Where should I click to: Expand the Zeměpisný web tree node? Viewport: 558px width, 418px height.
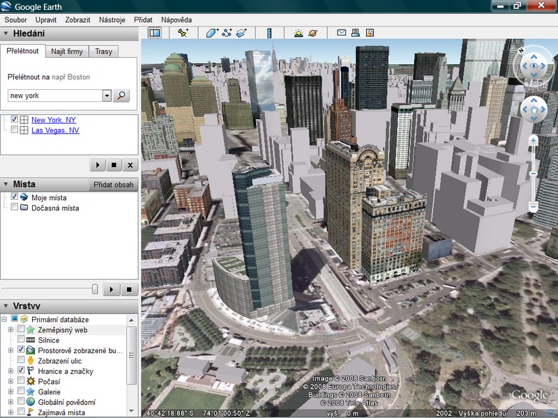10,330
